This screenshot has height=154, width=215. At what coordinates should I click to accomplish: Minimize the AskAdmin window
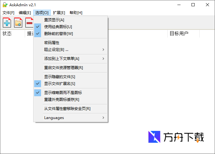click(179, 5)
